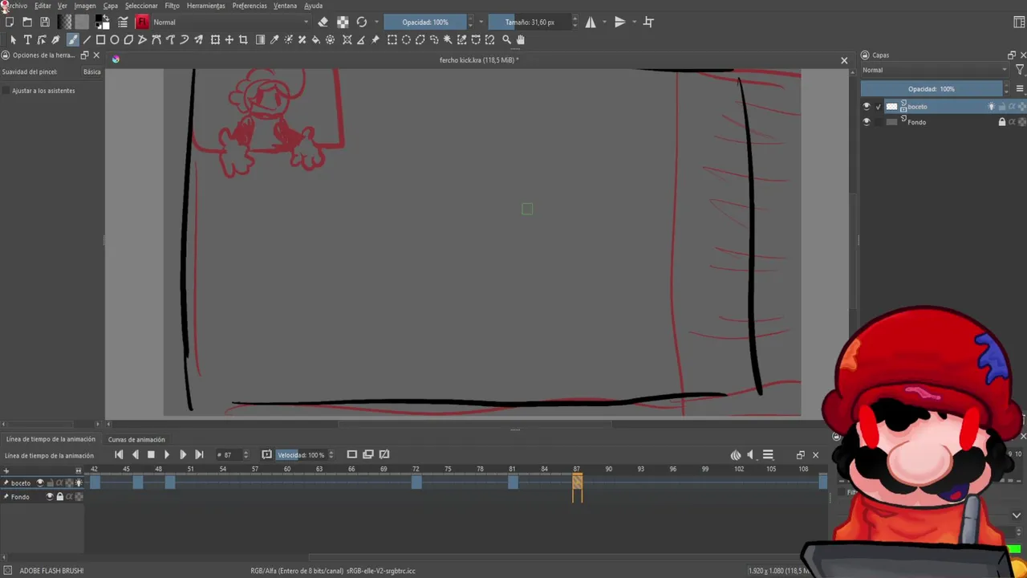Select the Text tool
The width and height of the screenshot is (1027, 578).
coord(27,39)
